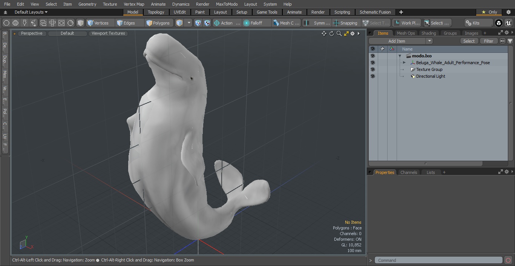Open the Kits button
515x266 pixels.
(478, 23)
